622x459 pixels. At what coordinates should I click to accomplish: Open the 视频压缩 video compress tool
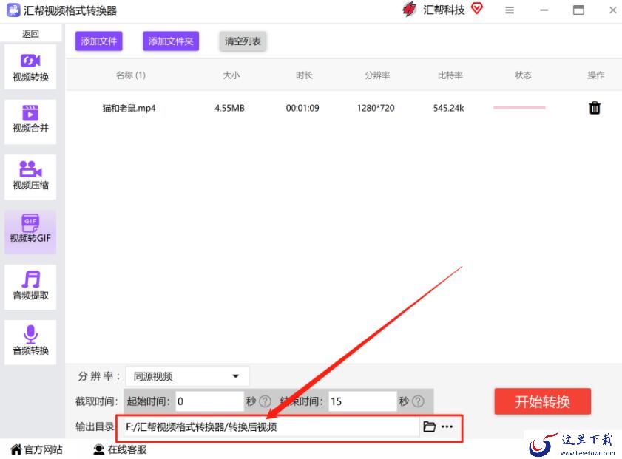(30, 177)
